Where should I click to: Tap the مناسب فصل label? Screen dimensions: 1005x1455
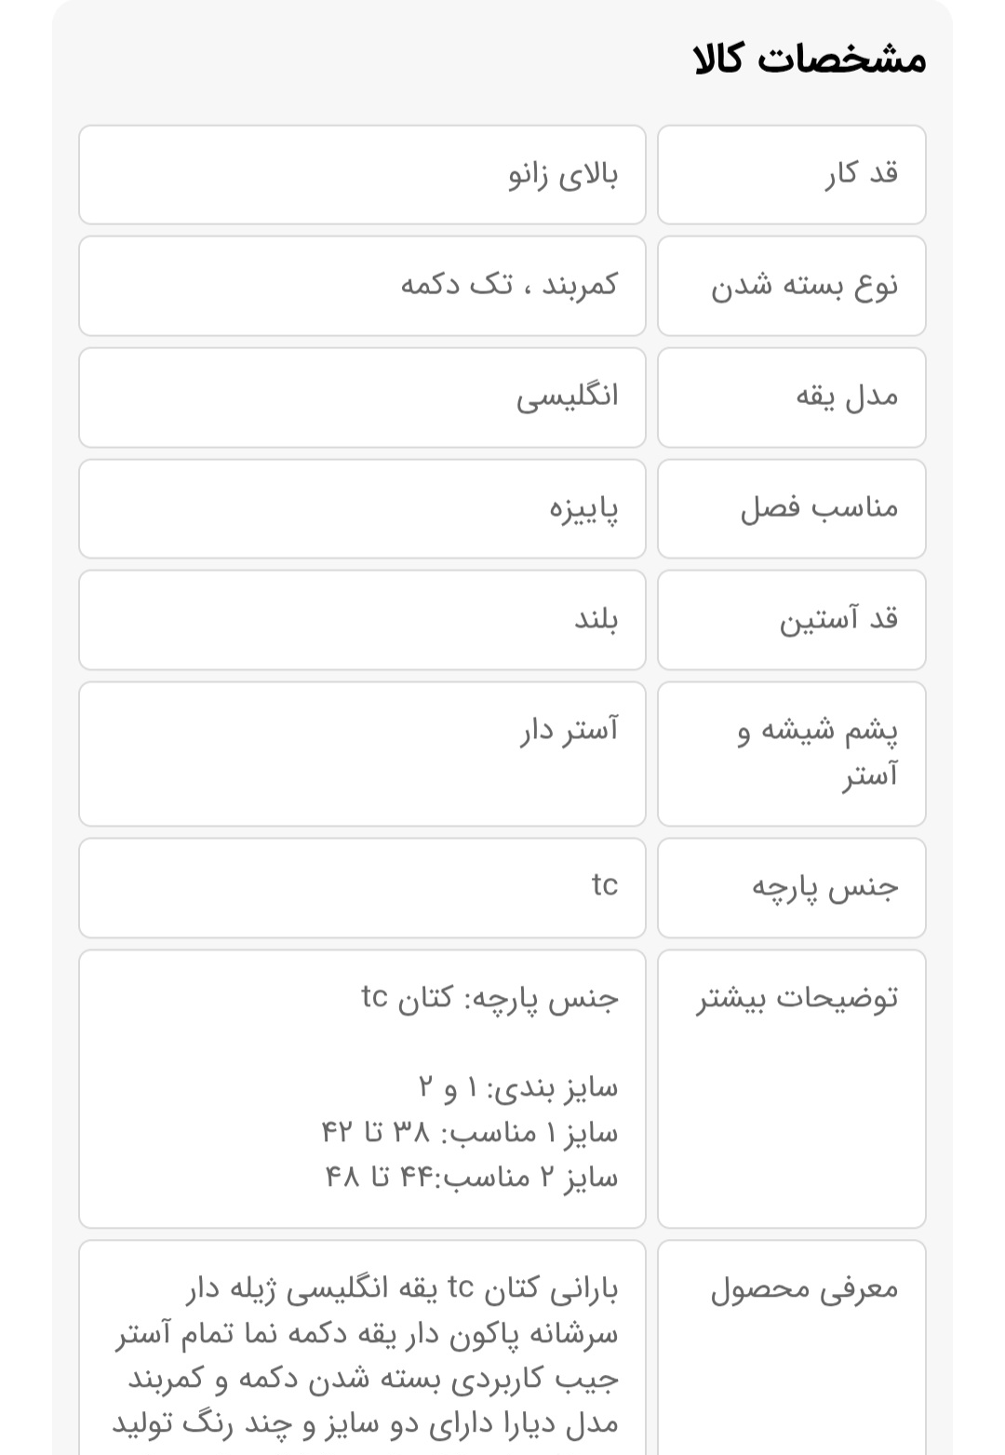819,508
